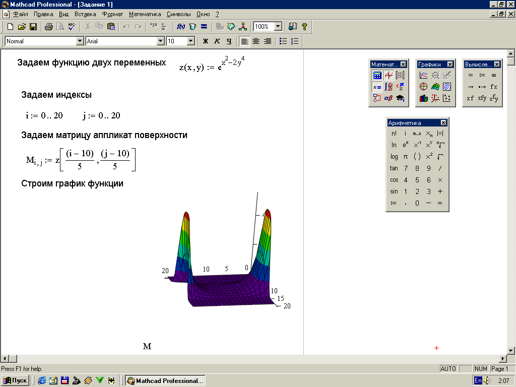Insert 3D bar chart from Графики panel

[423, 98]
